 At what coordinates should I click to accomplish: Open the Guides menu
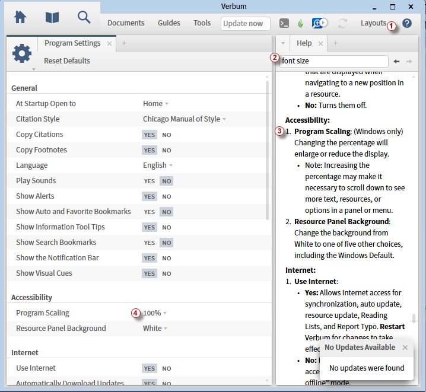(169, 23)
